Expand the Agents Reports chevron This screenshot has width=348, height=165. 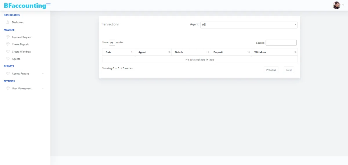coord(43,74)
